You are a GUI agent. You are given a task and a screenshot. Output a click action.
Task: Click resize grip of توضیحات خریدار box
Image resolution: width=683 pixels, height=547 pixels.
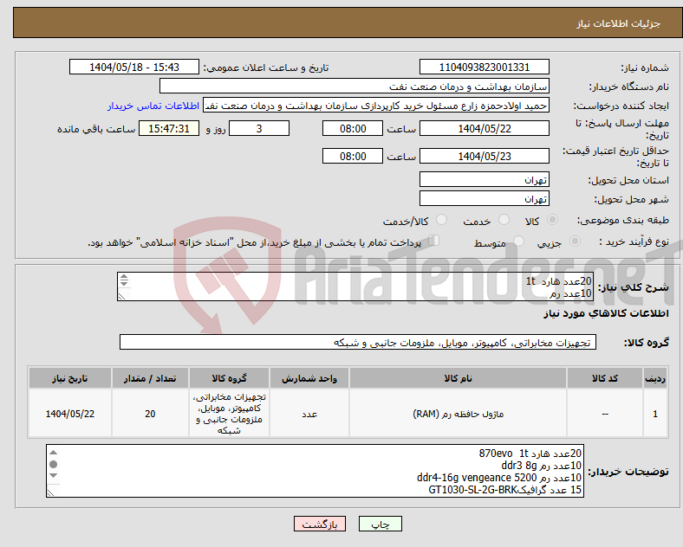coord(51,493)
